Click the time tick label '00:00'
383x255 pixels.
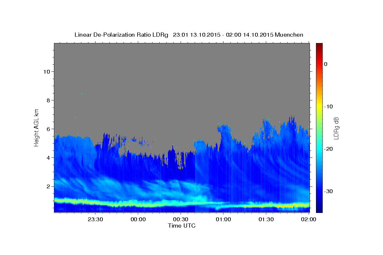[138, 219]
